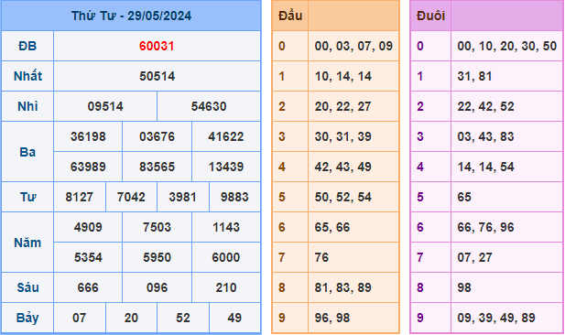Select number 20 in the Bảy row
The height and width of the screenshot is (335, 565).
click(131, 319)
